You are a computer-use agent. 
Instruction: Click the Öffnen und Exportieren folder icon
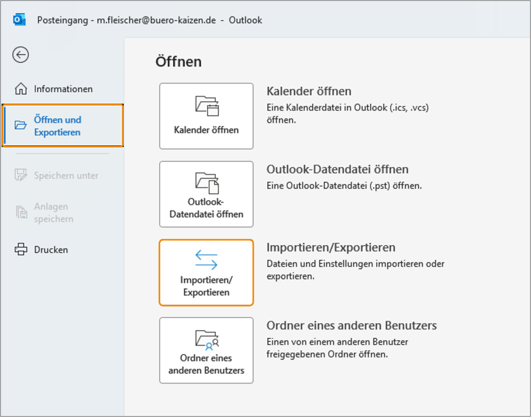tap(19, 125)
